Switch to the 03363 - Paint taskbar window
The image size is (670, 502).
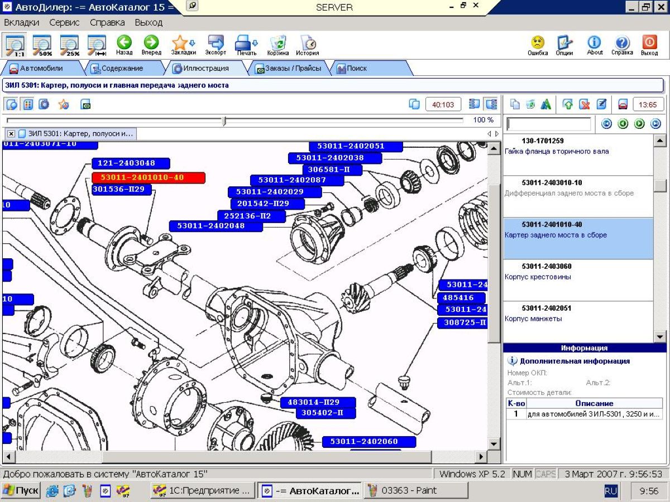point(416,491)
